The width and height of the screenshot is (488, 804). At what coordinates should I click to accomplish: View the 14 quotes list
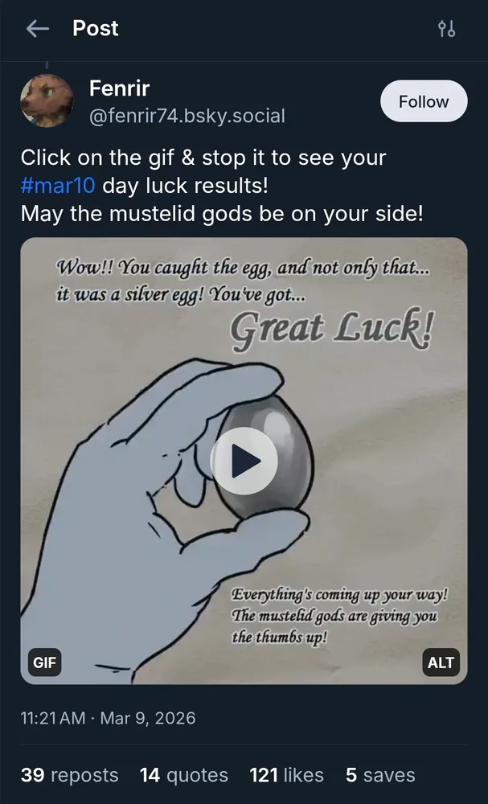tap(184, 775)
